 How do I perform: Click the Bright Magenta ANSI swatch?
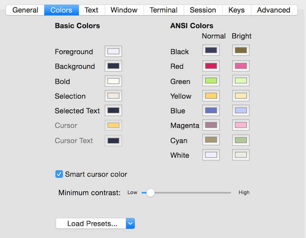click(x=241, y=126)
